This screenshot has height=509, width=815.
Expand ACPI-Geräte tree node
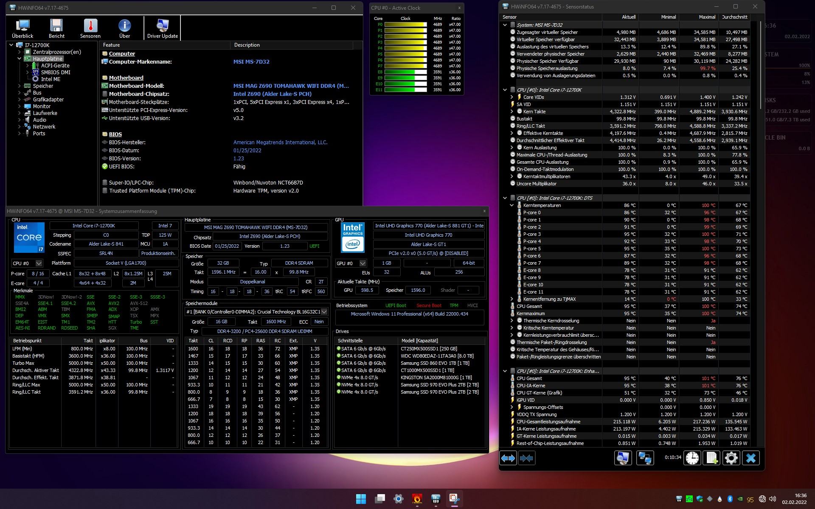(x=27, y=65)
